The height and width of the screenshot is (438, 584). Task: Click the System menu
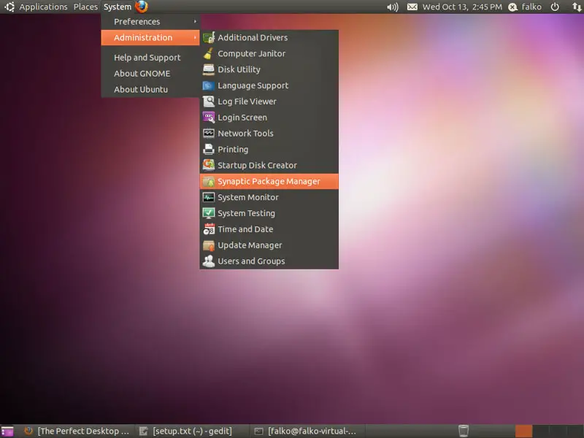[x=118, y=7]
